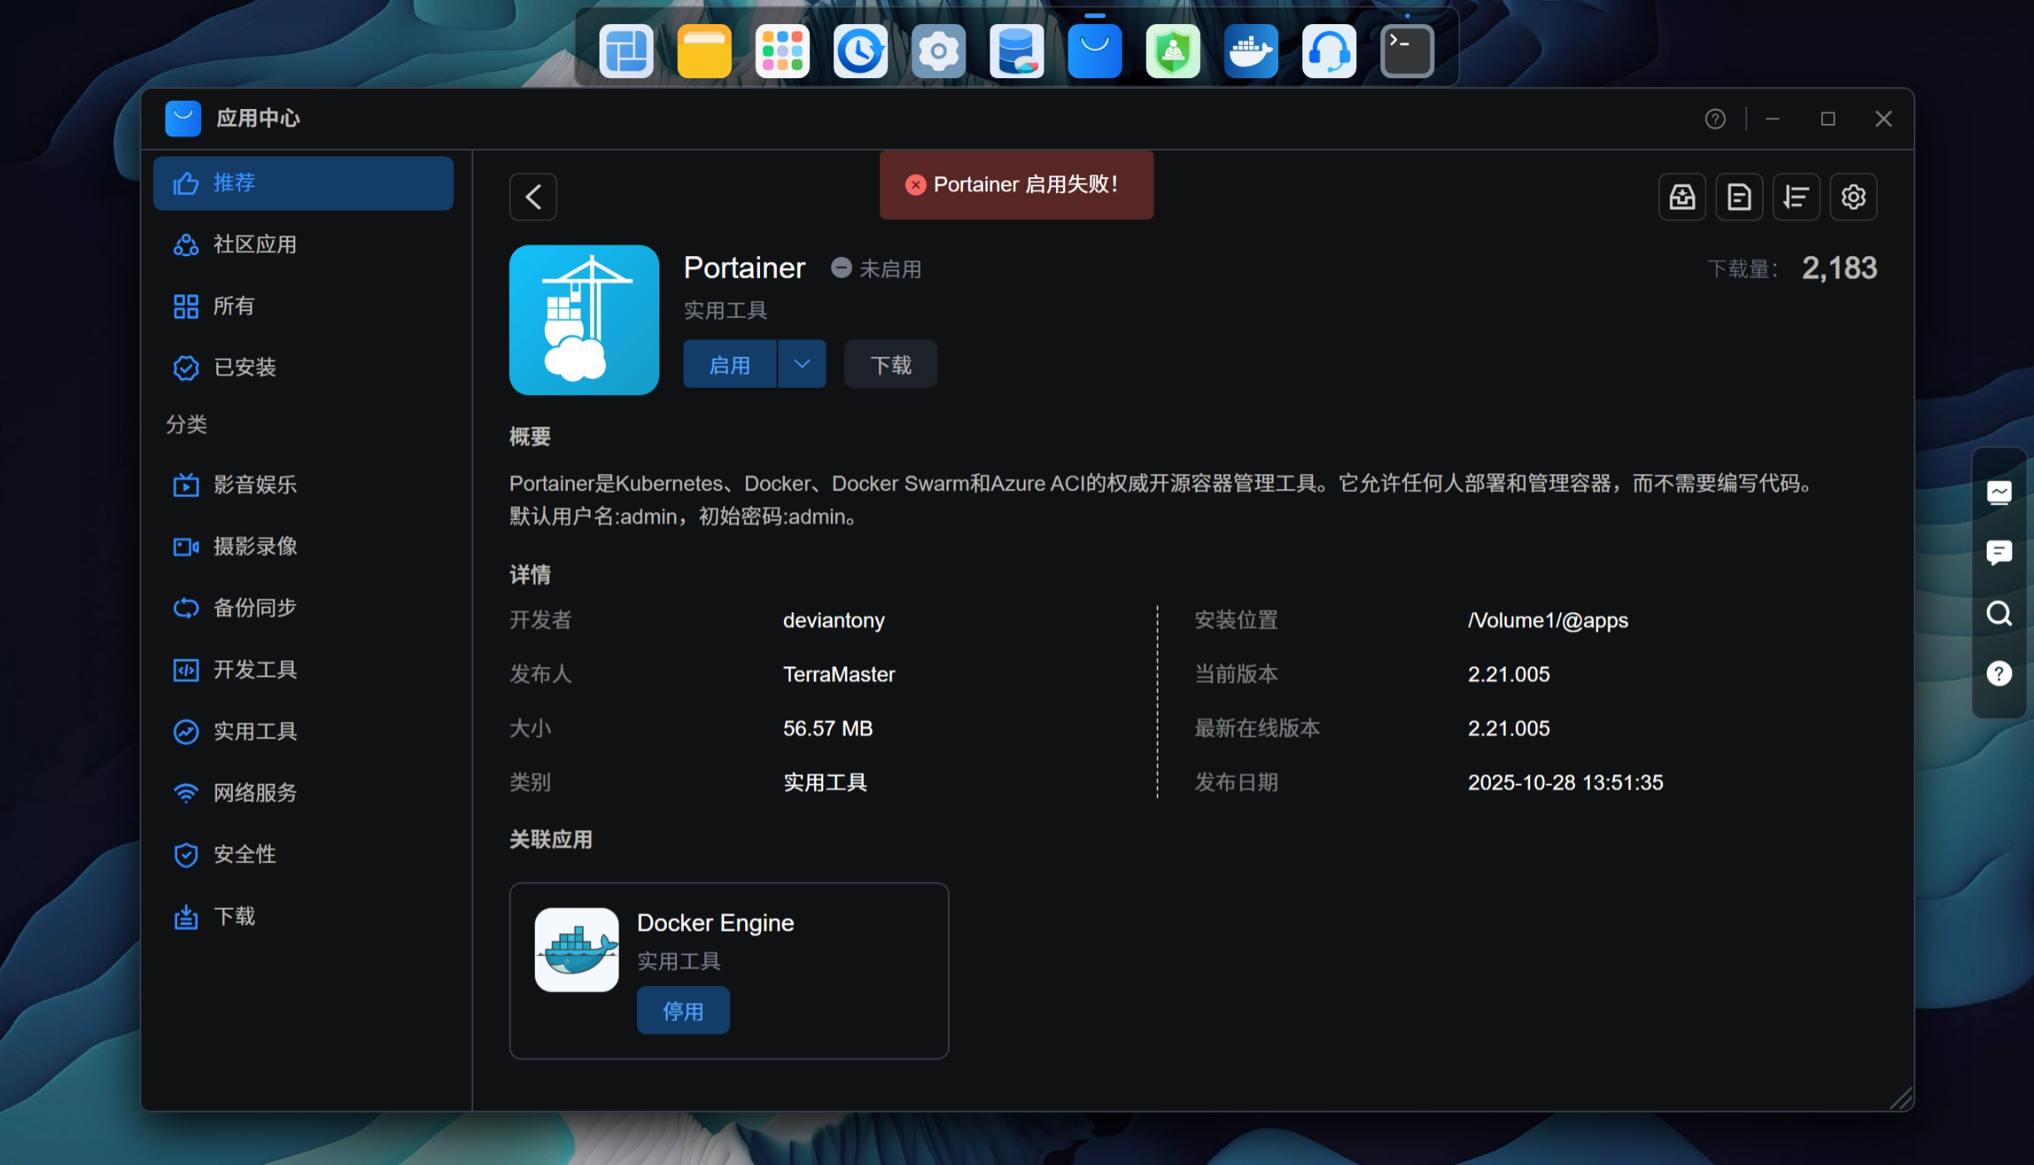Image resolution: width=2034 pixels, height=1165 pixels.
Task: Open the messages chat icon on right panel
Action: [1999, 552]
